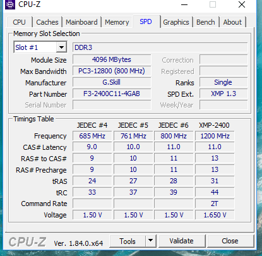
Task: Click the tRC value 37
Action: pyautogui.click(x=133, y=192)
